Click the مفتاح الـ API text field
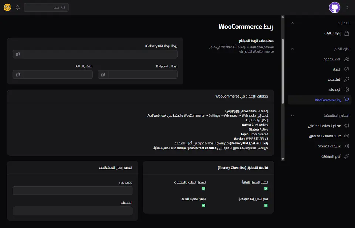This screenshot has width=355, height=228. point(53,74)
